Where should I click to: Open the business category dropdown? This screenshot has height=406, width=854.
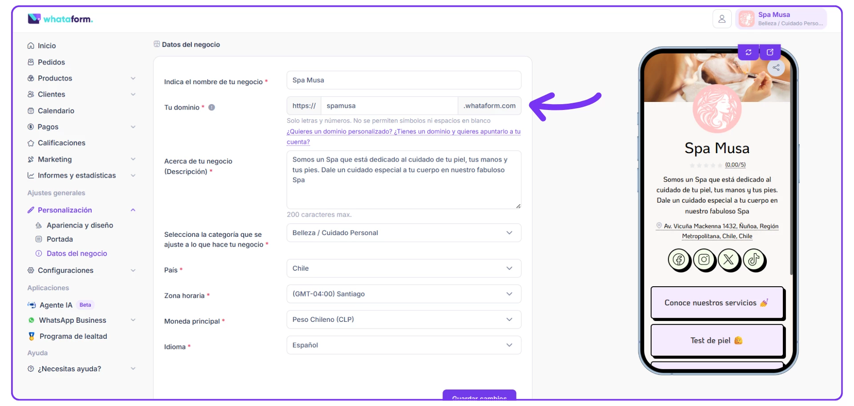click(403, 233)
